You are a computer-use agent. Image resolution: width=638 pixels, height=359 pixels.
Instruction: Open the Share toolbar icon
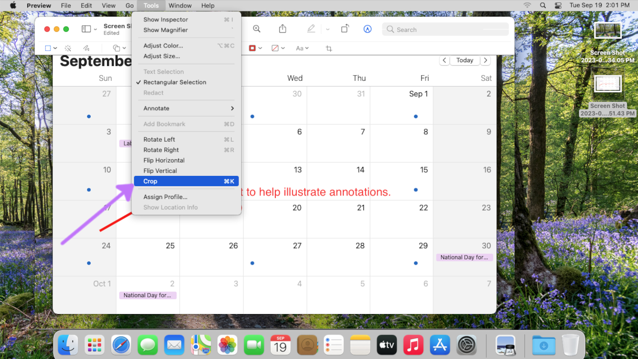(x=283, y=29)
